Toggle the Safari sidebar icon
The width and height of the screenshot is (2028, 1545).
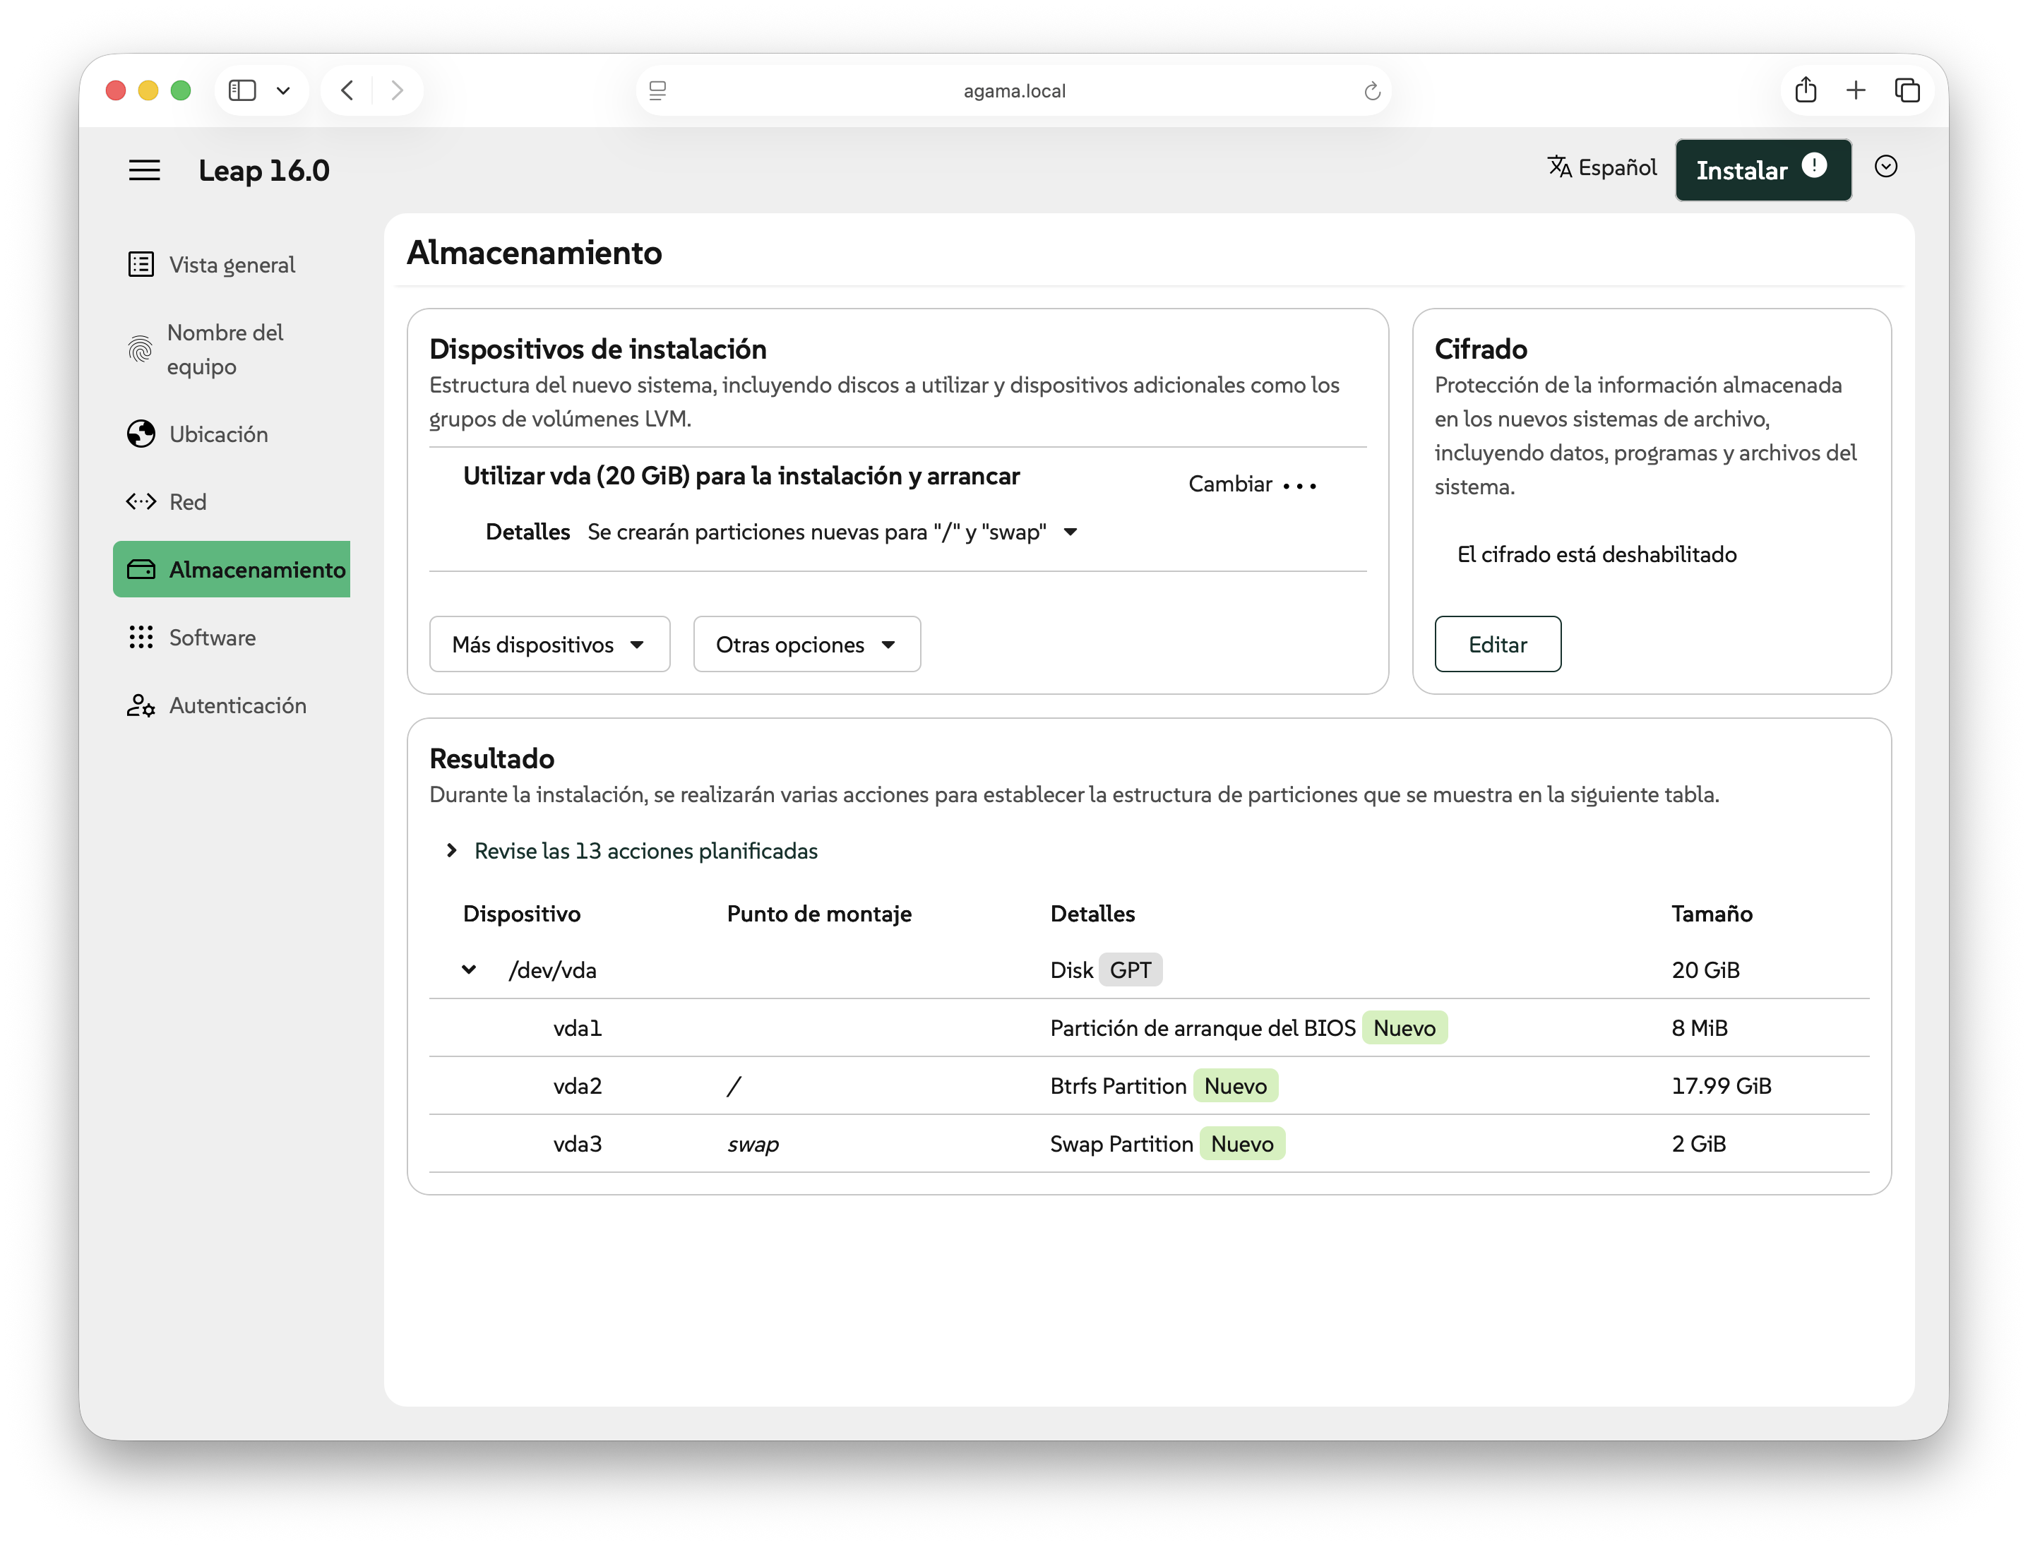point(242,90)
